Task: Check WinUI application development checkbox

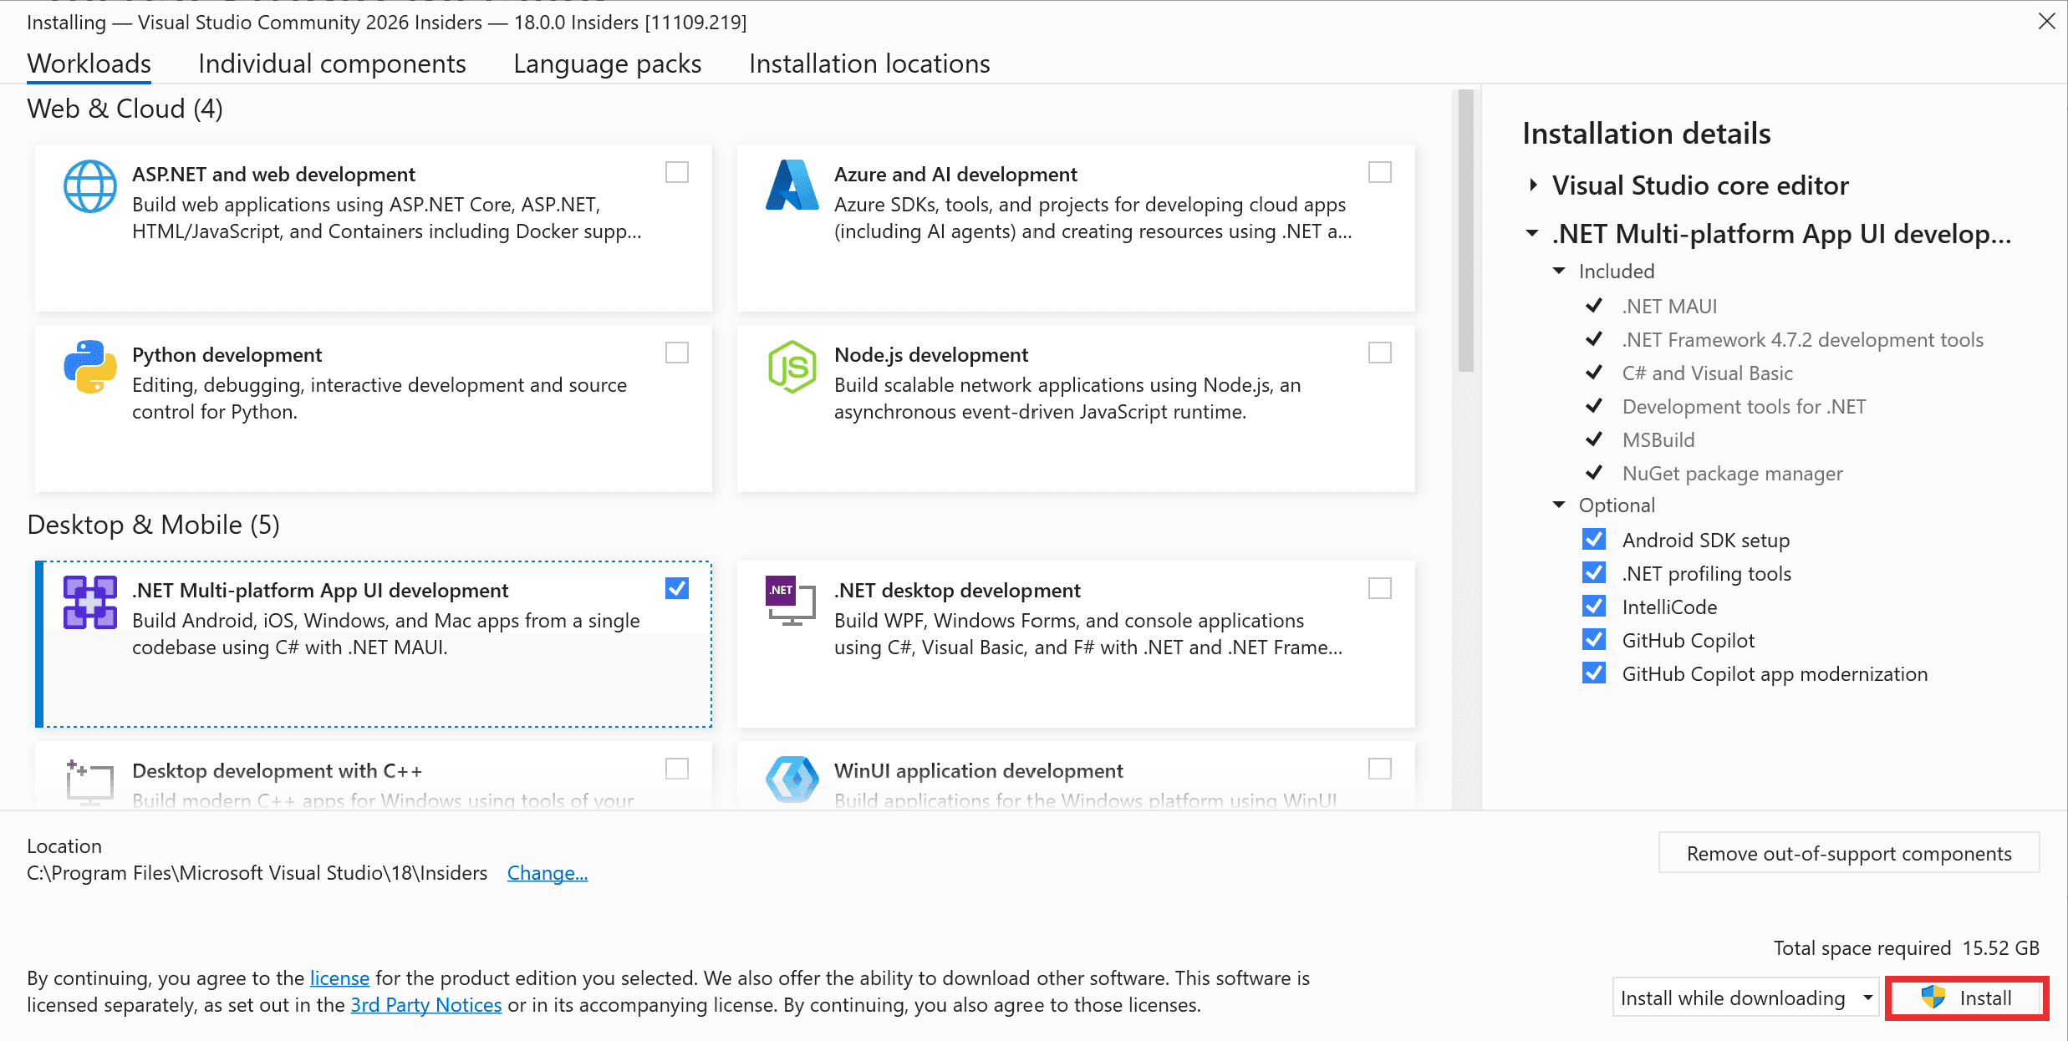Action: [x=1380, y=769]
